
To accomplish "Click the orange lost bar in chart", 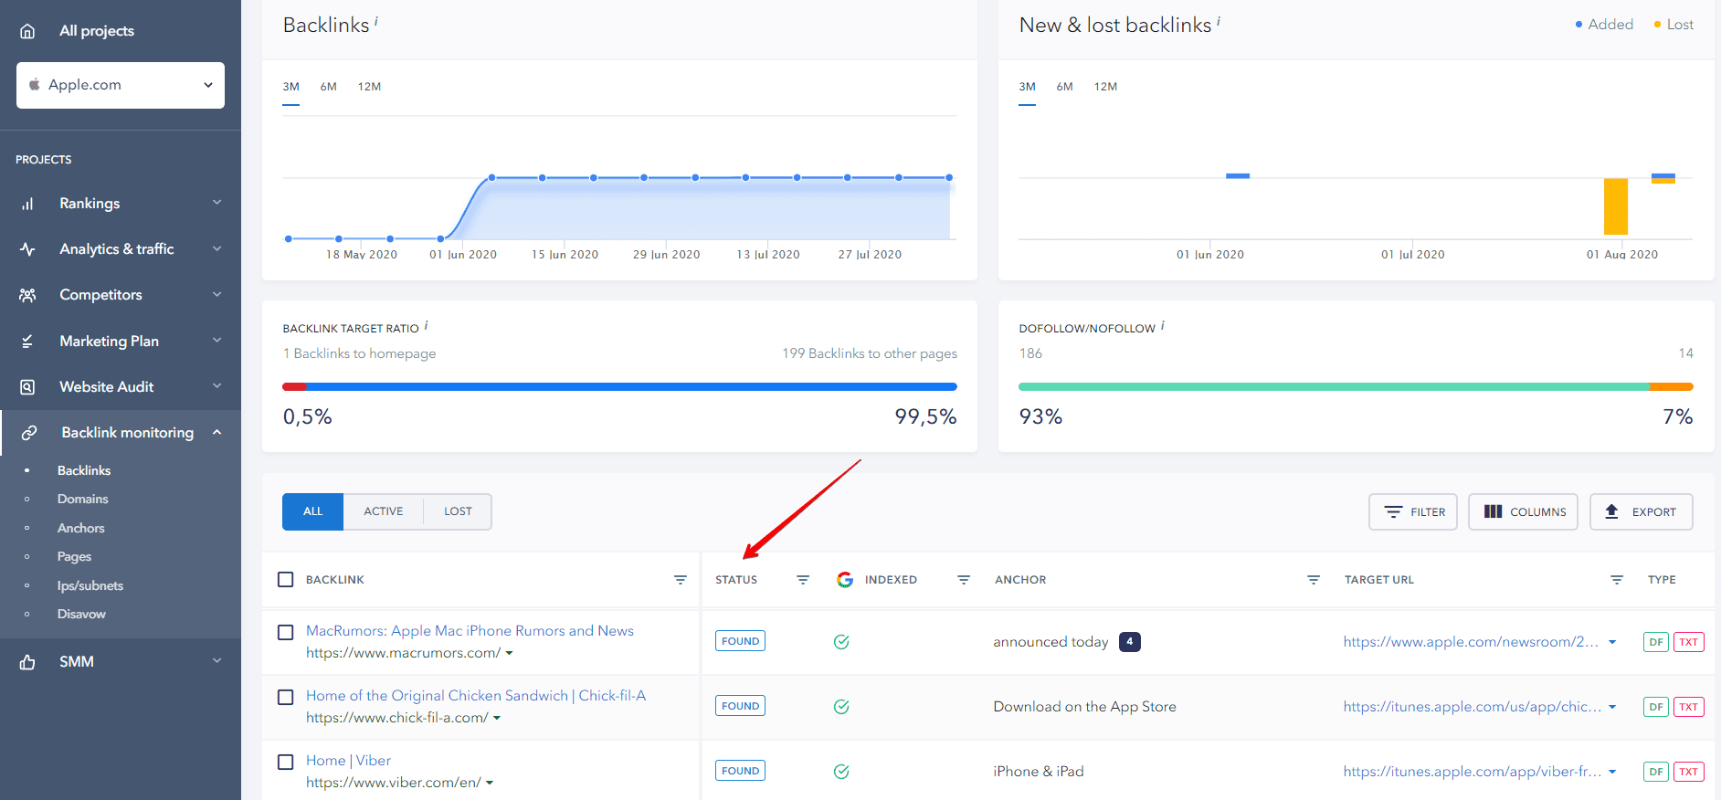I will click(x=1616, y=206).
